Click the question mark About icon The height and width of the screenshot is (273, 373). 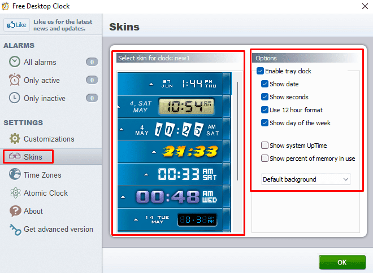[15, 211]
